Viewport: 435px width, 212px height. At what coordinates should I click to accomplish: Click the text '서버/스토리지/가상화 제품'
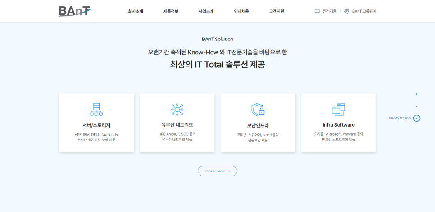tap(96, 140)
